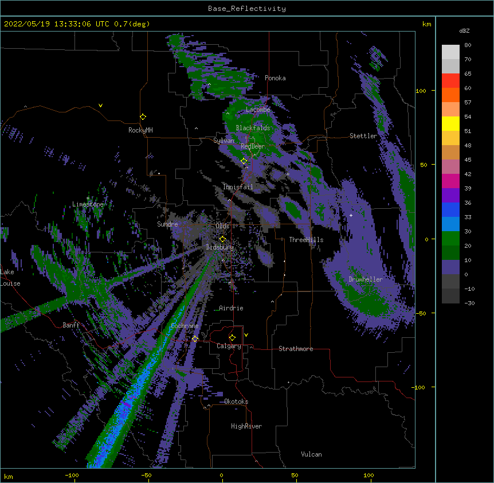Click the Base_Reflectivity title
Viewport: 494px width, 483px height.
click(247, 9)
